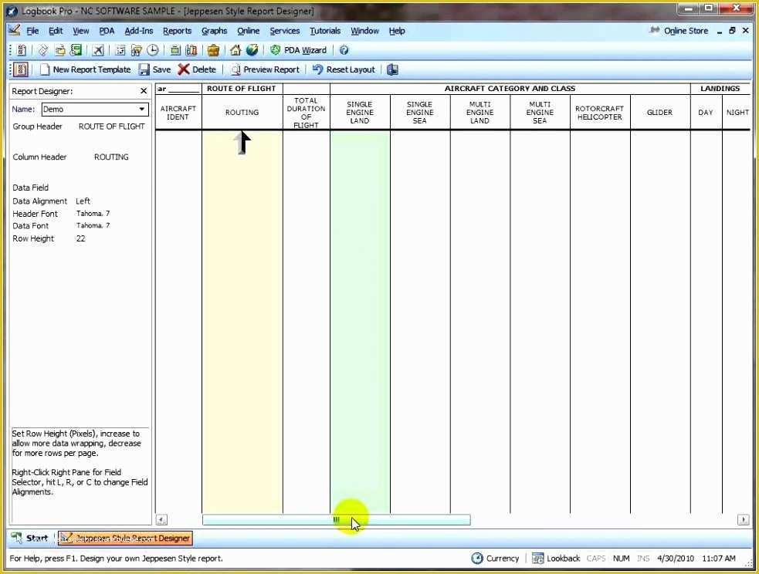Click the folder icon left of the clock
The width and height of the screenshot is (759, 574).
pyautogui.click(x=137, y=50)
